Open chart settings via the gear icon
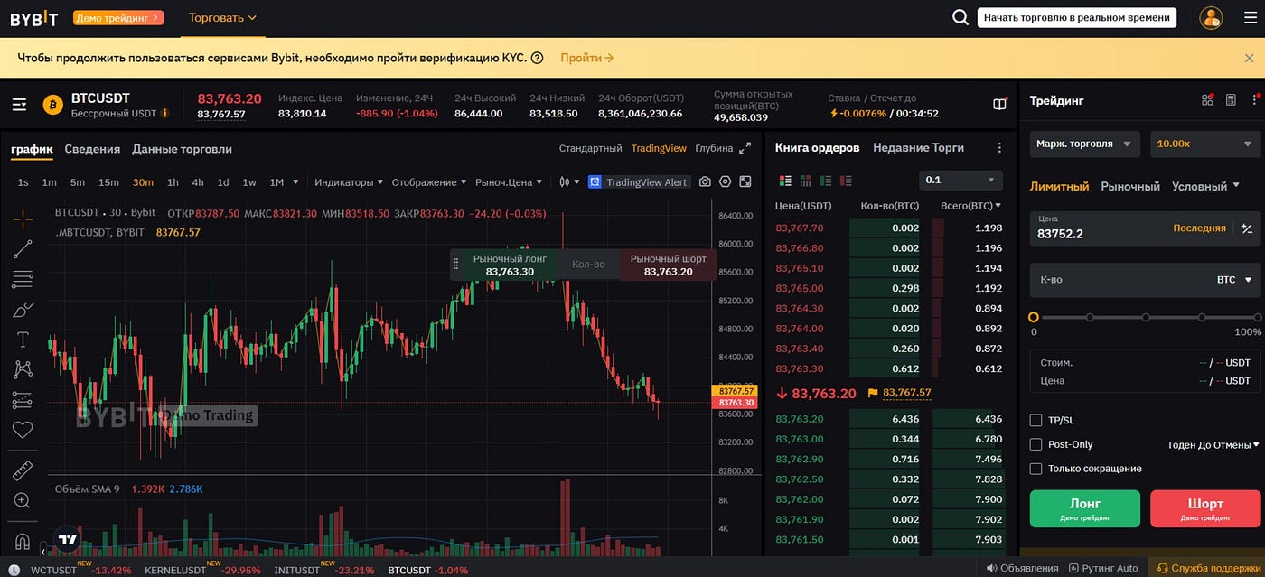 coord(726,181)
